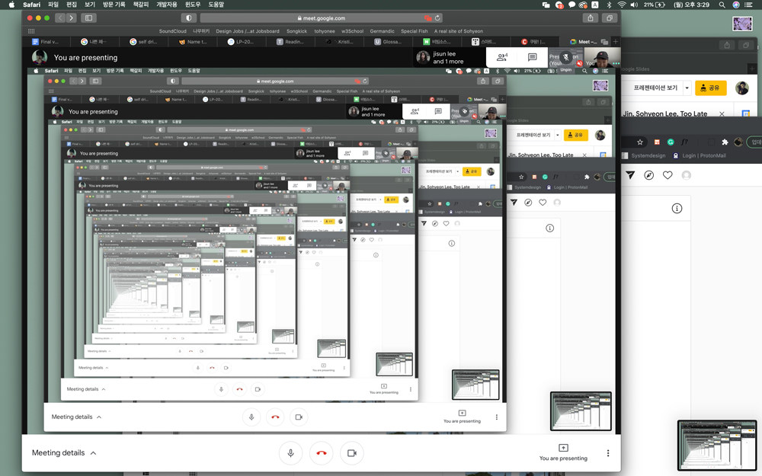Screen dimensions: 762x476
Task: Open the 책갈피 menu in the menu bar
Action: (140, 5)
